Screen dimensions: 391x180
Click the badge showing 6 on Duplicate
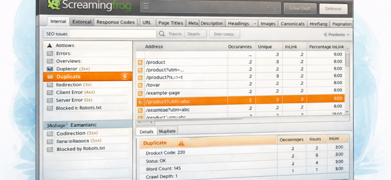tap(125, 76)
